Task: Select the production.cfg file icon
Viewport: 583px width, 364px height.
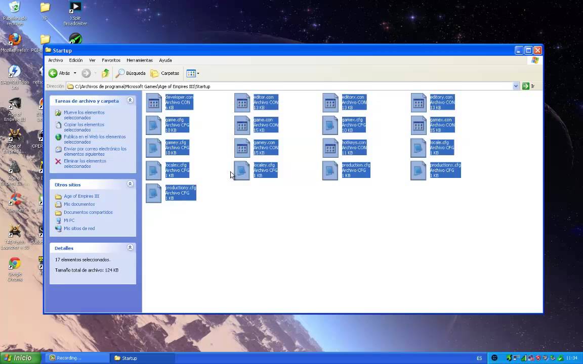Action: (x=330, y=170)
